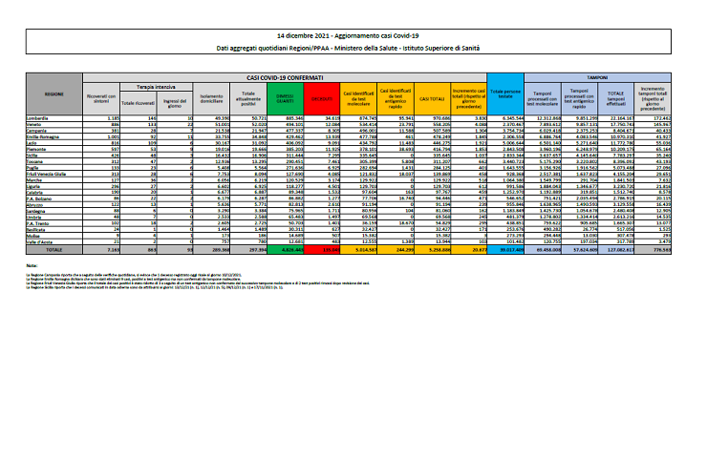Click the REGIONE column header
The image size is (707, 458).
pos(54,95)
